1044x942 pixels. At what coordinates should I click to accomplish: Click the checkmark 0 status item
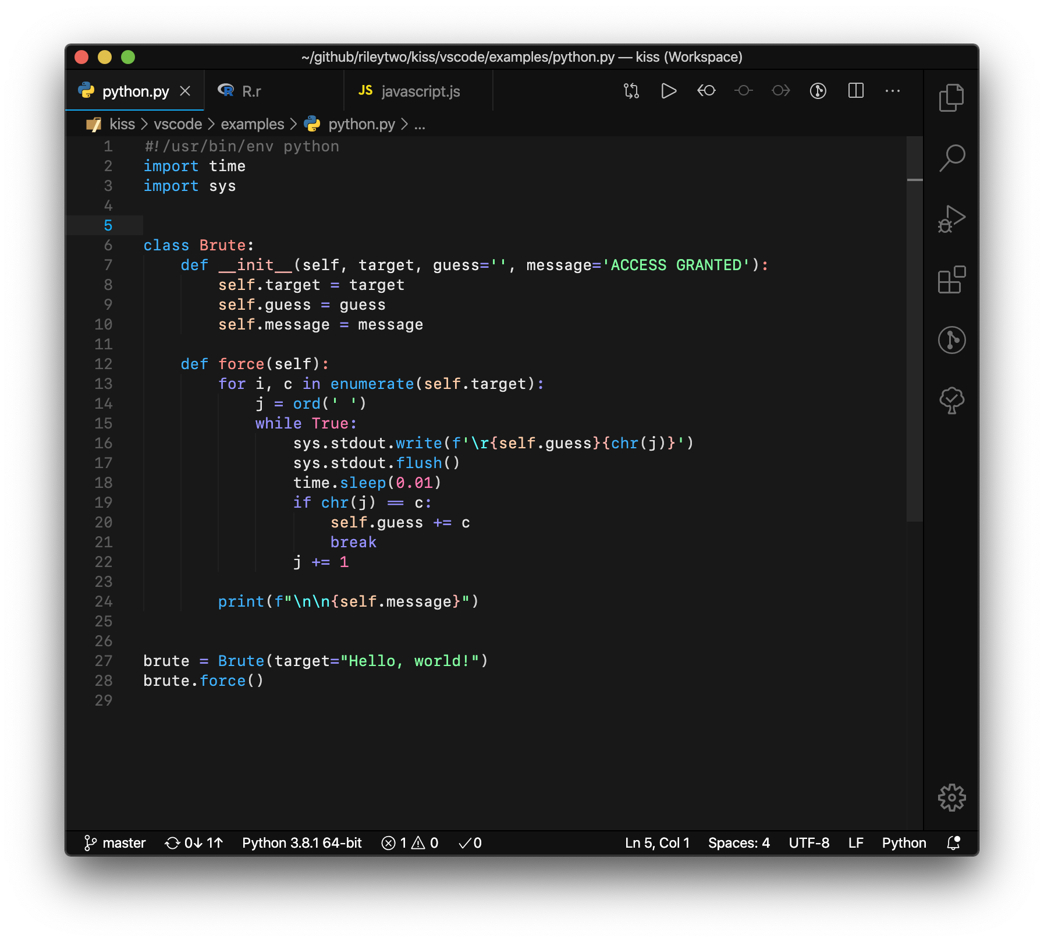click(470, 843)
